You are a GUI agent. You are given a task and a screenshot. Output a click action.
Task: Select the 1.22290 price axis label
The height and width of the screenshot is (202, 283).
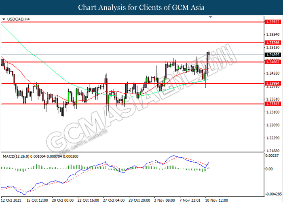coord(273,138)
